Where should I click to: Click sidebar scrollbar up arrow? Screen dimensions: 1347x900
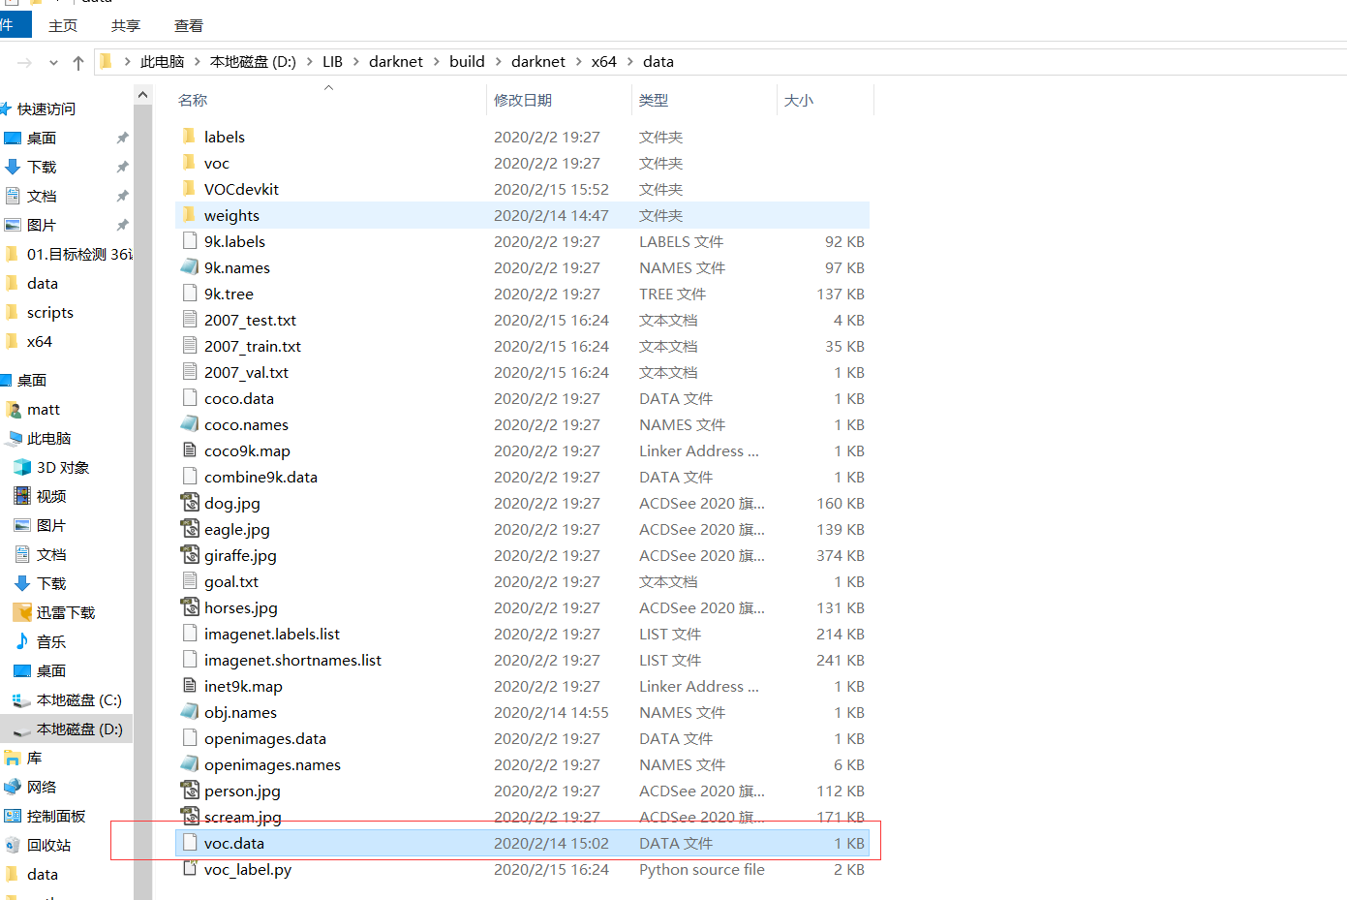point(143,94)
